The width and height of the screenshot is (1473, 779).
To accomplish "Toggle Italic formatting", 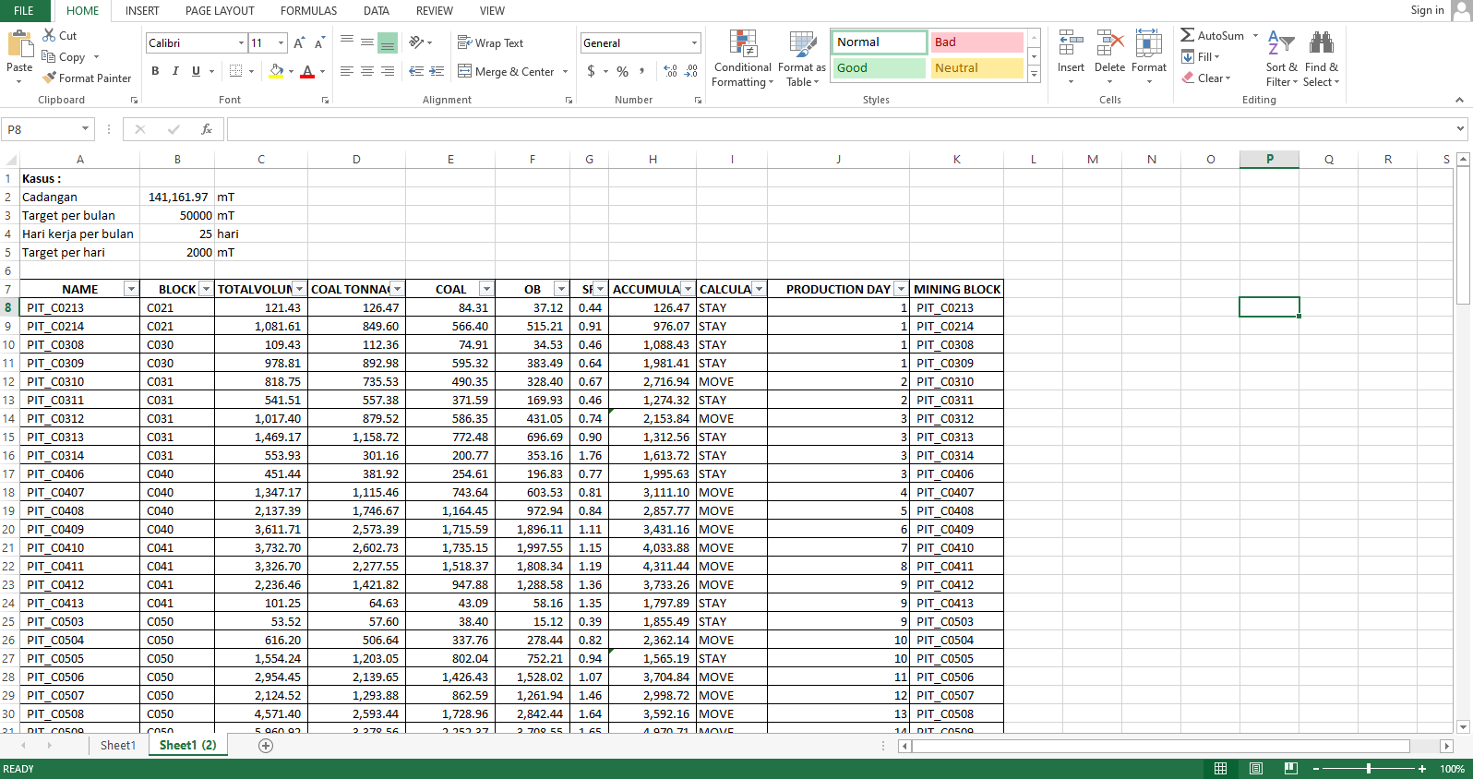I will coord(175,71).
